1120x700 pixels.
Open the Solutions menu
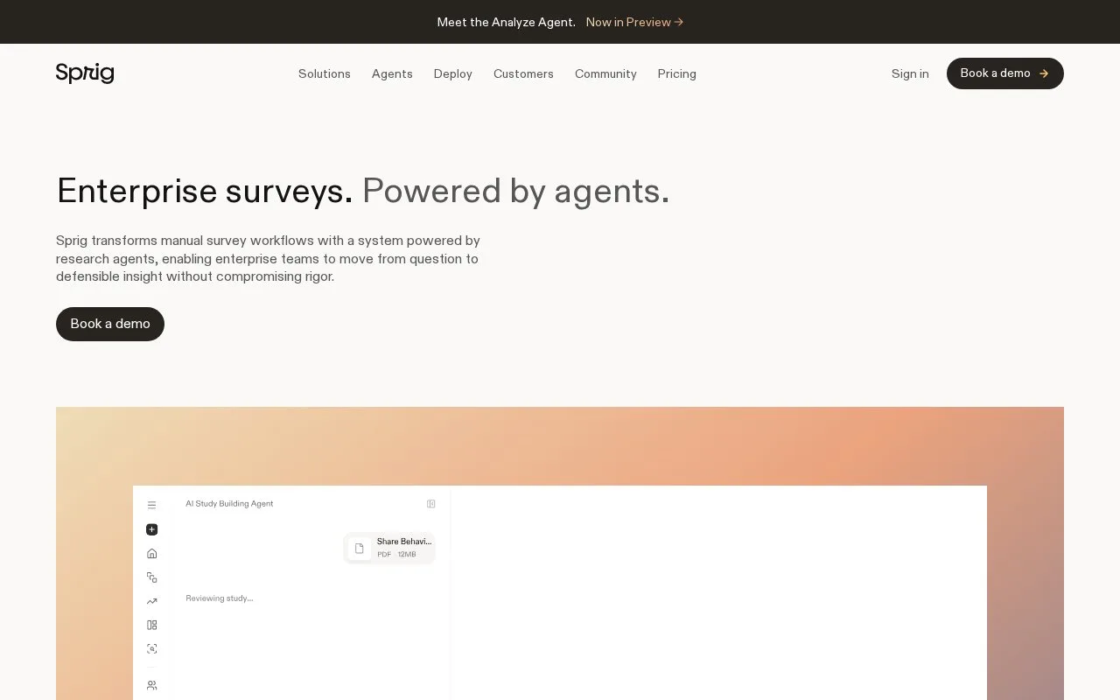tap(325, 73)
